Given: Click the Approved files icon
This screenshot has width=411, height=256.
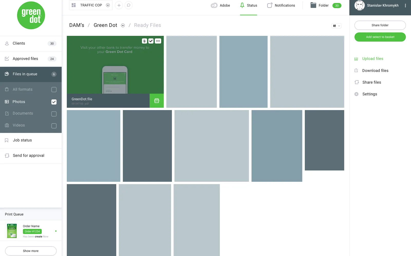Looking at the screenshot, I should click(7, 59).
